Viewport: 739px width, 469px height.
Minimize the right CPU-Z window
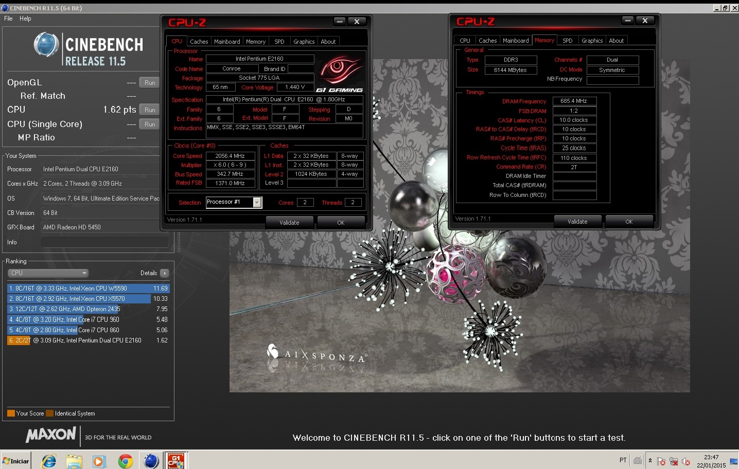coord(628,21)
